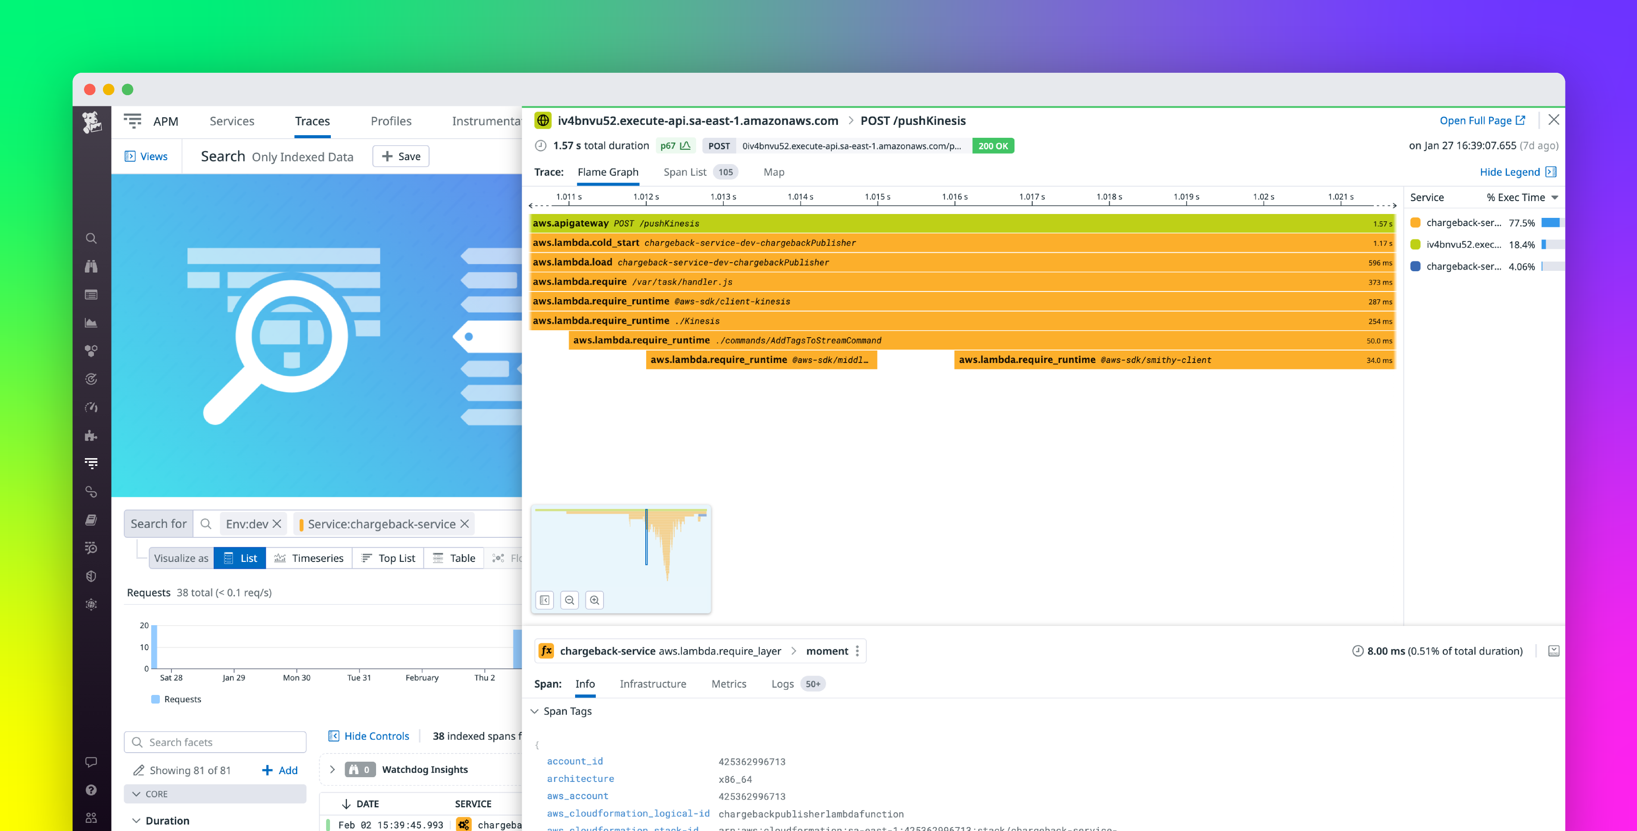
Task: Select the Table visualization option
Action: 454,558
